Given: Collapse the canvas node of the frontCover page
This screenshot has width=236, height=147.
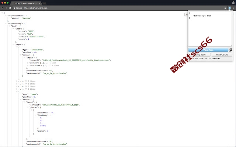Looking at the screenshot, I should (21, 55).
